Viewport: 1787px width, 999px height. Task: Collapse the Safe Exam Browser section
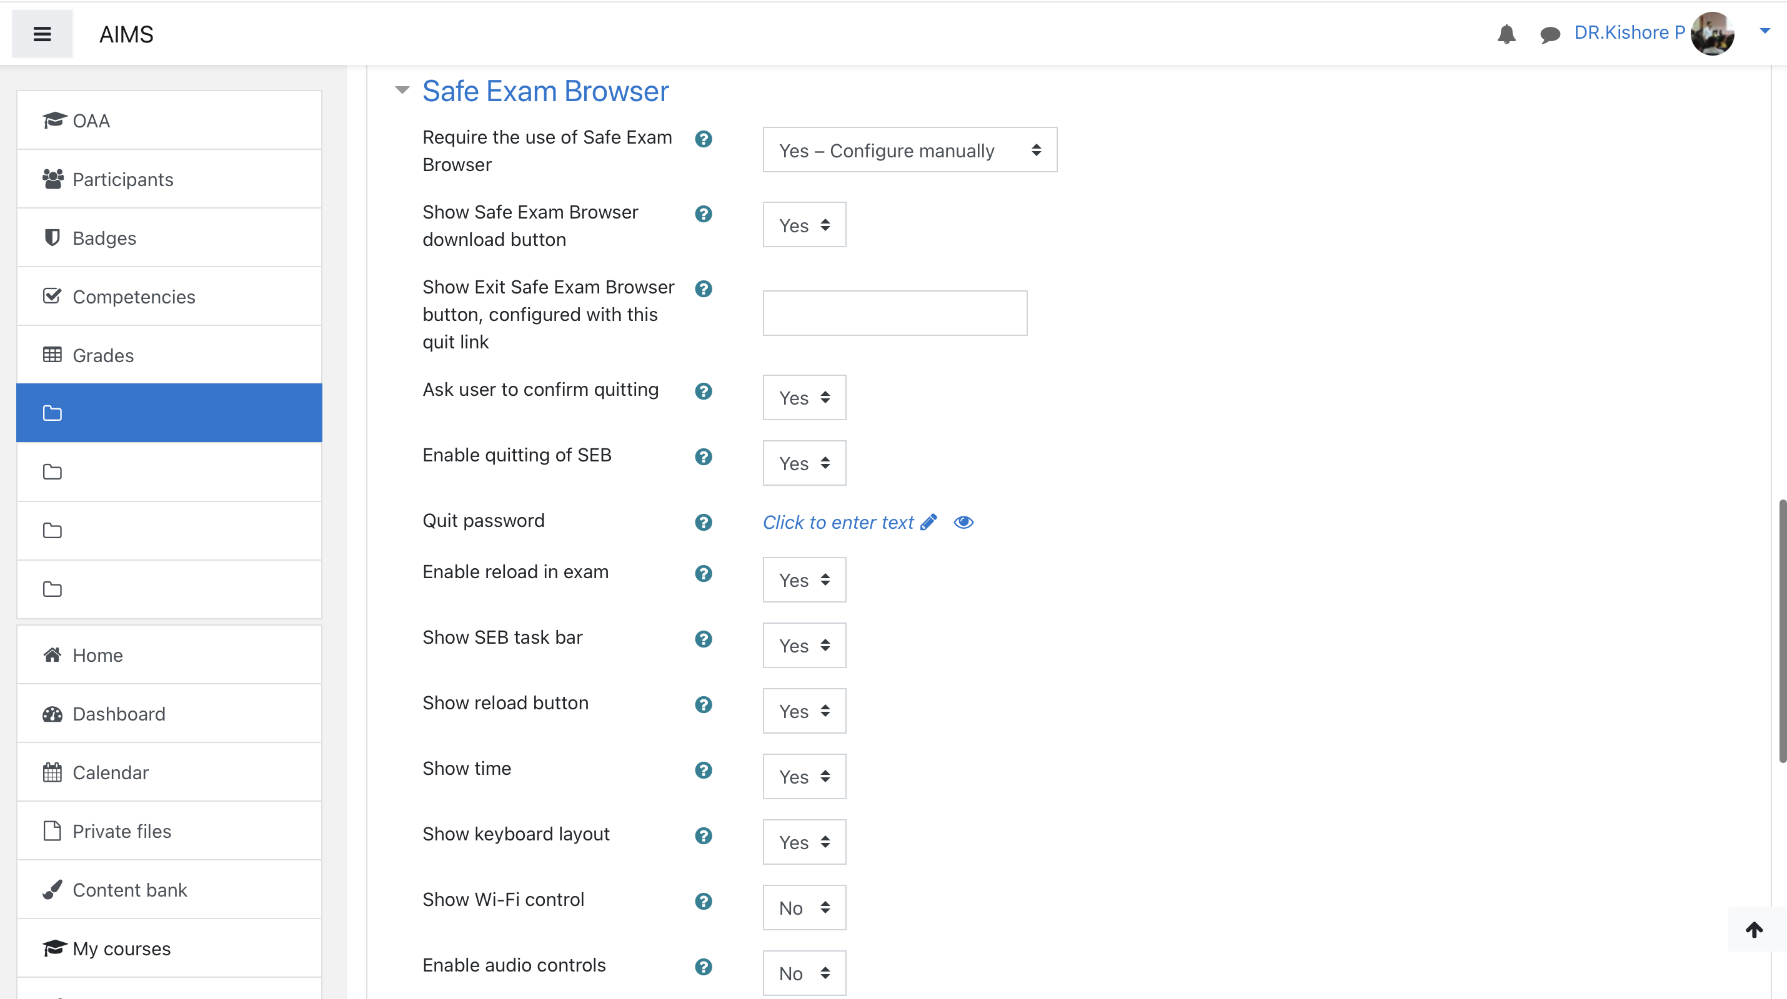(x=402, y=90)
